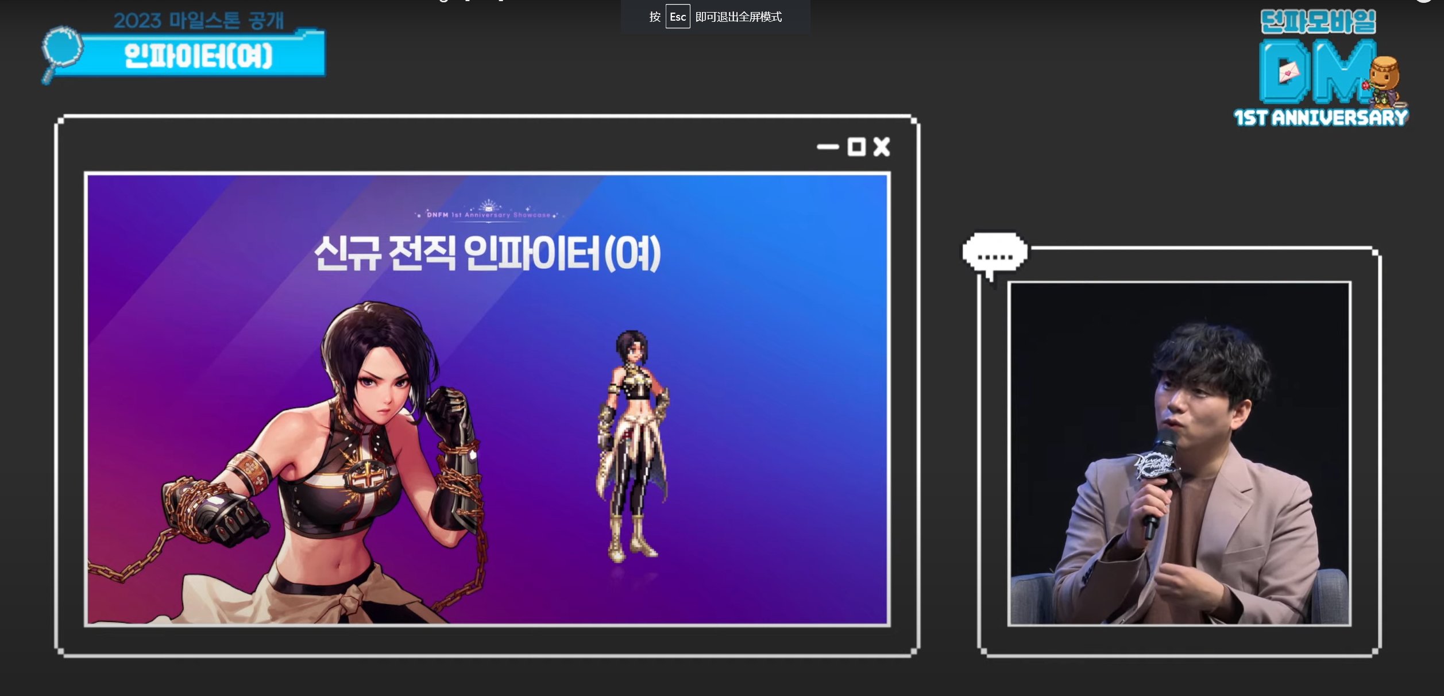1444x696 pixels.
Task: Click the pixel-style maximize square icon
Action: click(x=856, y=147)
